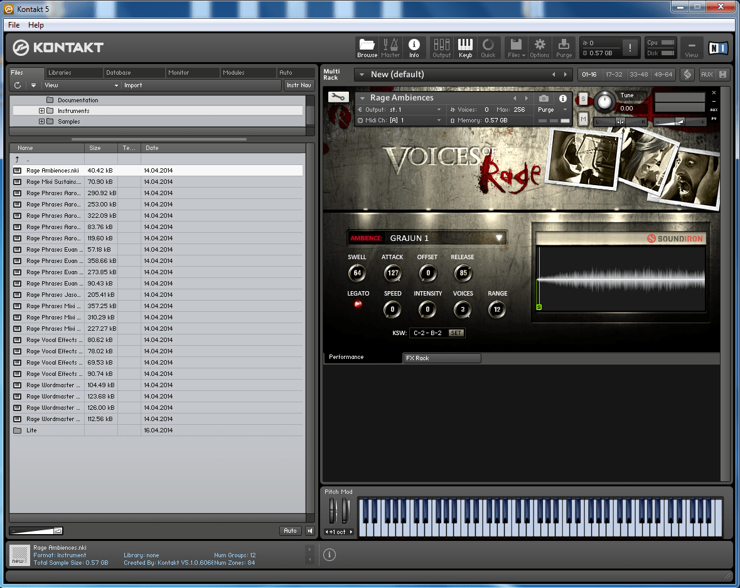This screenshot has width=740, height=588.
Task: Open the Files menu in header
Action: (x=517, y=48)
